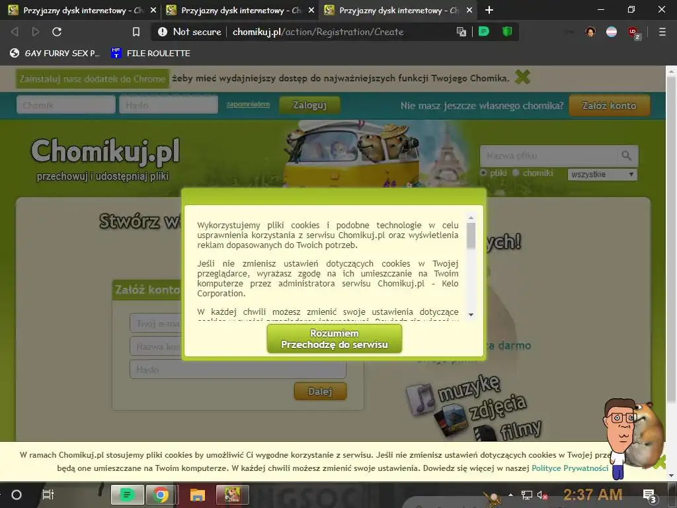Open the Polityce Prywatności link
677x508 pixels.
coord(570,468)
